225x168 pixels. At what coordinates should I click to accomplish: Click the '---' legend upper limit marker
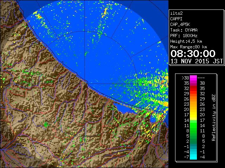pos(201,78)
